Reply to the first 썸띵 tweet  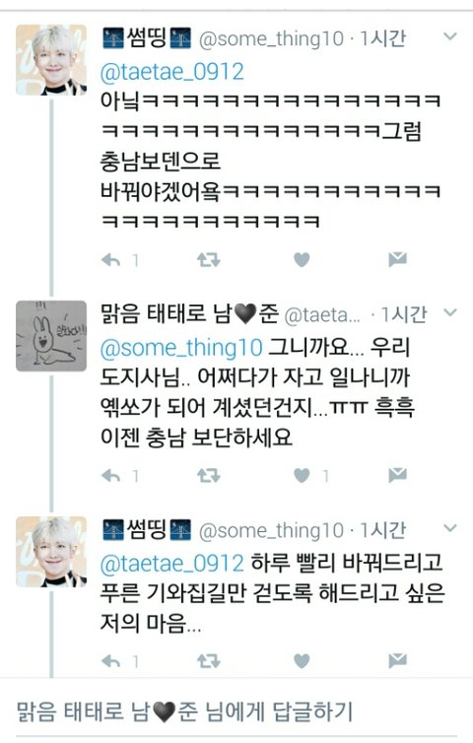111,260
